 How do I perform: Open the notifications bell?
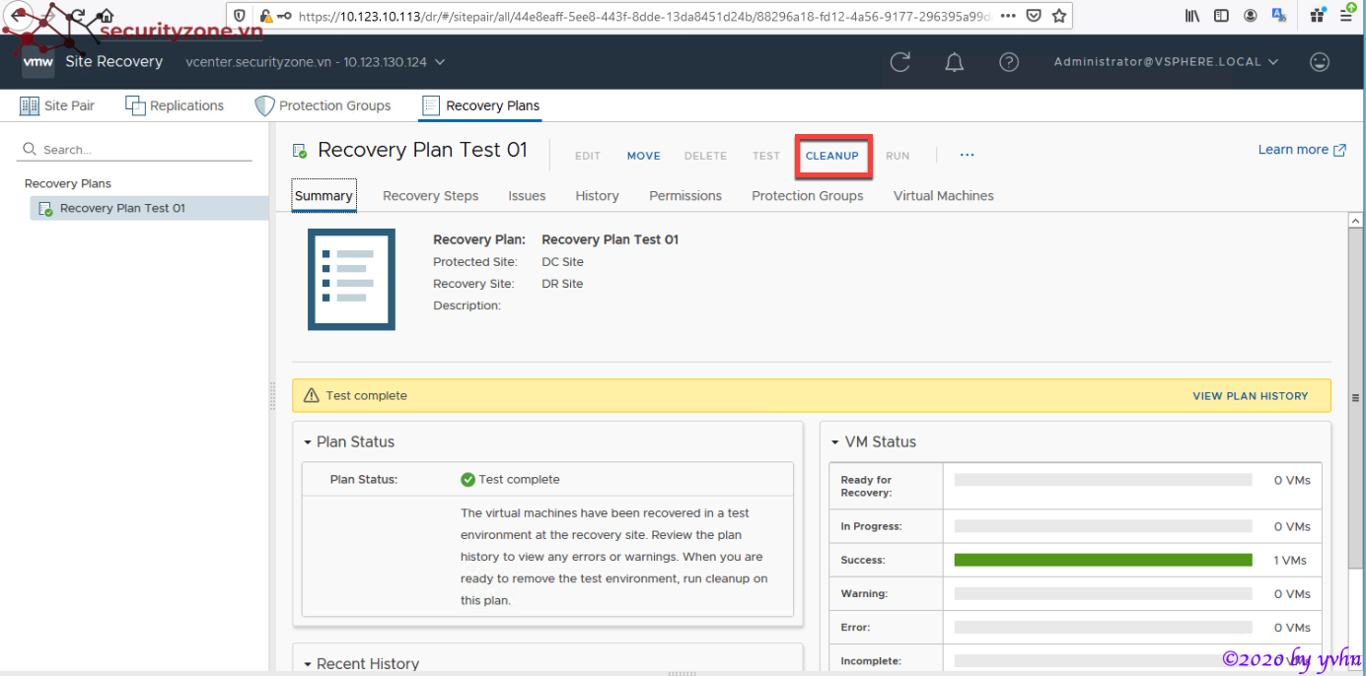tap(954, 62)
